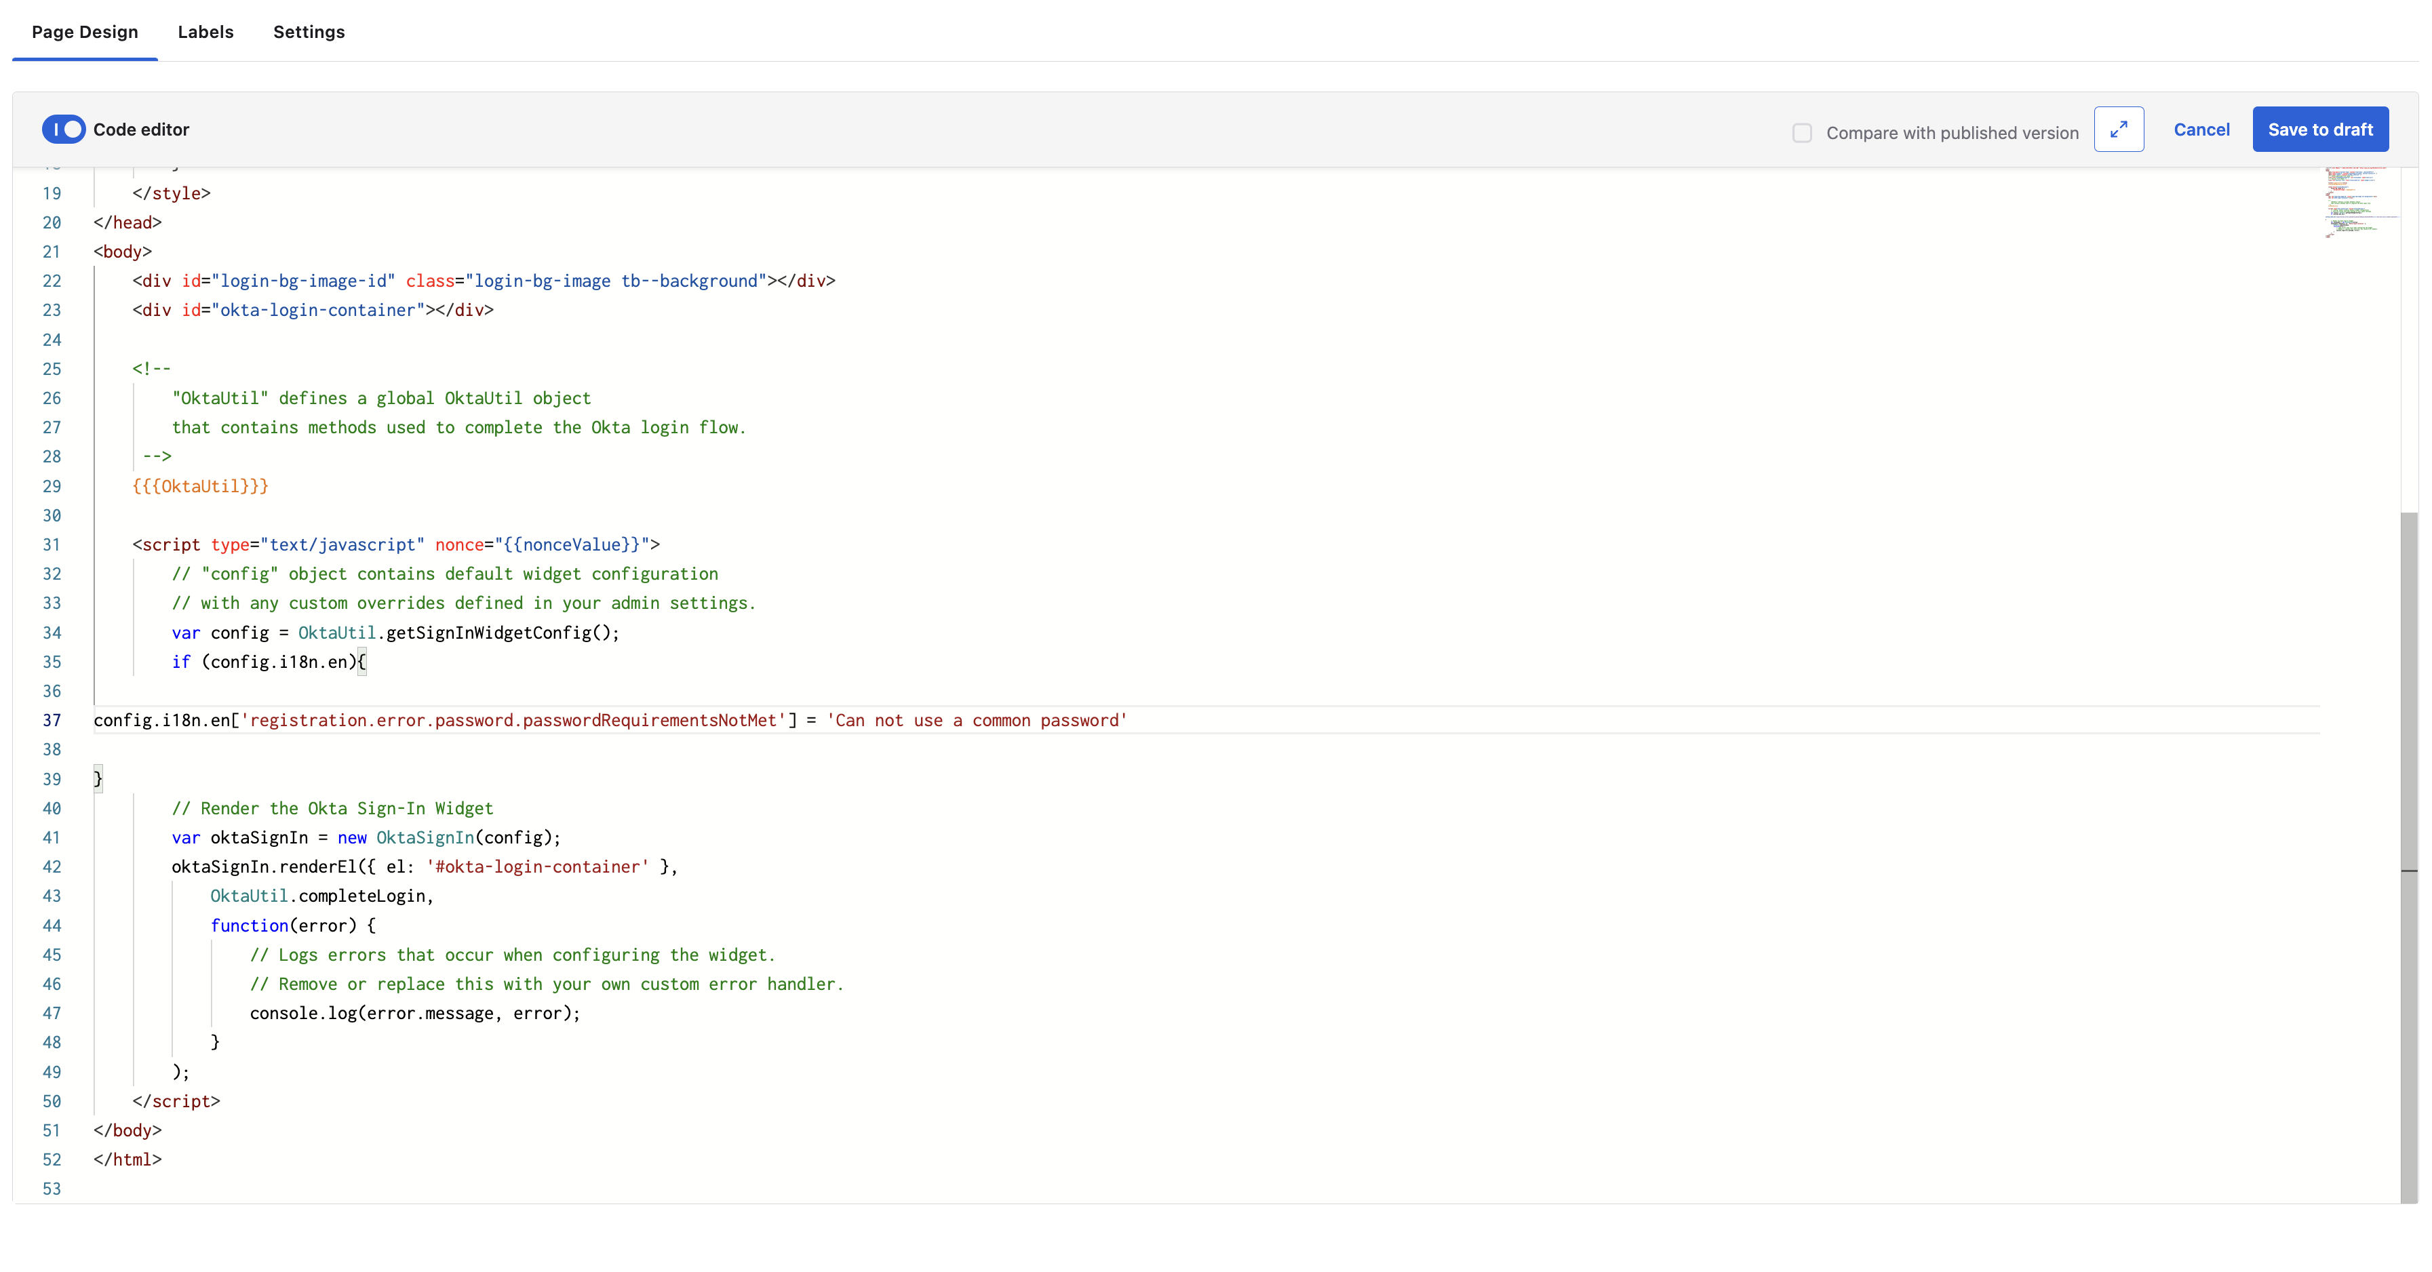Click the Cancel link
This screenshot has width=2432, height=1272.
[2201, 130]
